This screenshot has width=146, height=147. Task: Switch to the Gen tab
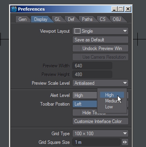click(22, 19)
